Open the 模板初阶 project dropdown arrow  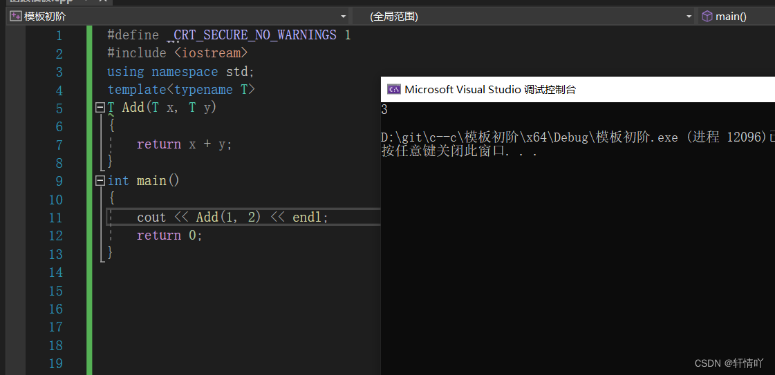coord(344,17)
